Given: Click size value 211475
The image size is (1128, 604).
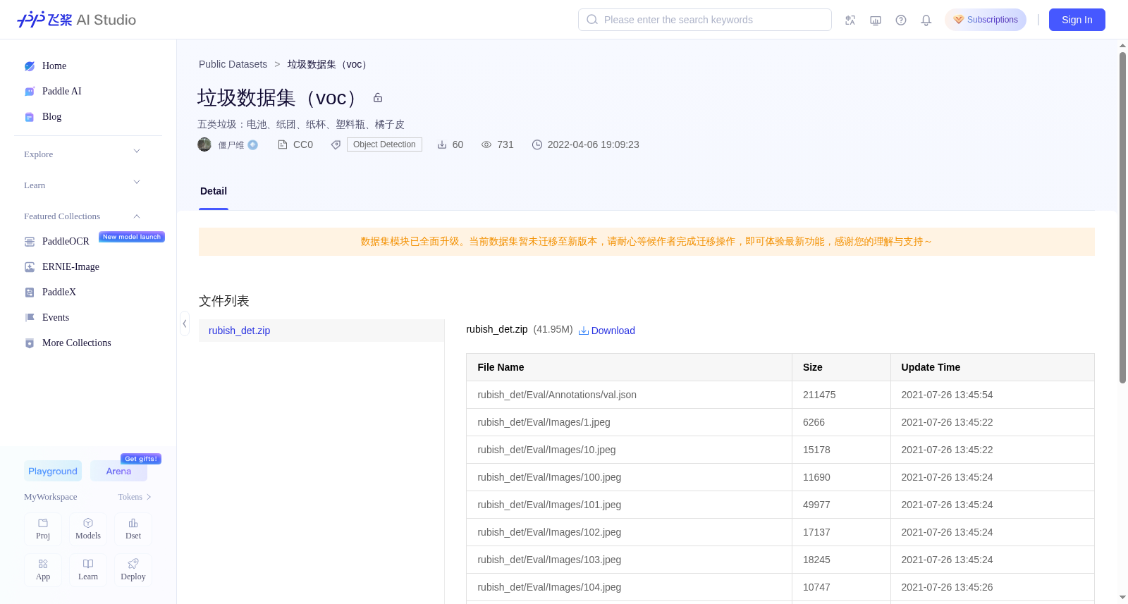Looking at the screenshot, I should (819, 395).
